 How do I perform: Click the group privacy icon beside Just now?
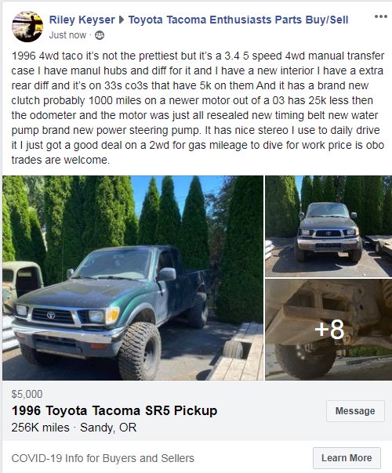pyautogui.click(x=100, y=35)
